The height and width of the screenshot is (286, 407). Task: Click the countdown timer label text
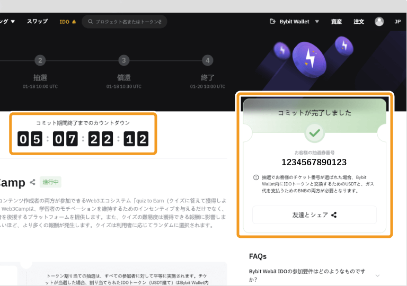pyautogui.click(x=83, y=123)
